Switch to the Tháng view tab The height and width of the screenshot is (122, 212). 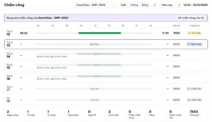(x=134, y=5)
